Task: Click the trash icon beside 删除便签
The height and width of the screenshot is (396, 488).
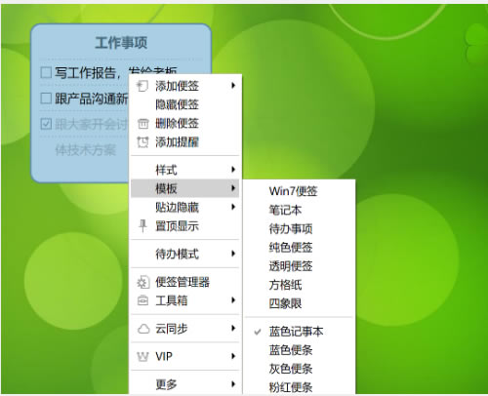Action: pyautogui.click(x=142, y=124)
